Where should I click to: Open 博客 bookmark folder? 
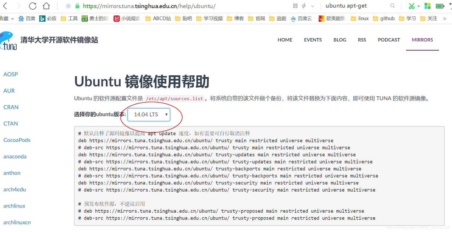(x=235, y=19)
